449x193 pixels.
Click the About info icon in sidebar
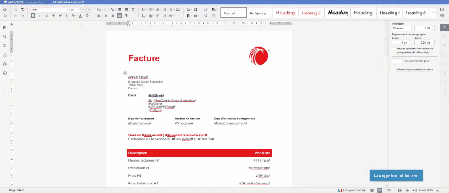[4, 73]
